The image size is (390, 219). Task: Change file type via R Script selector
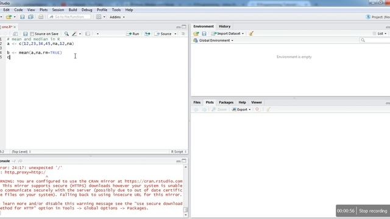tap(179, 151)
